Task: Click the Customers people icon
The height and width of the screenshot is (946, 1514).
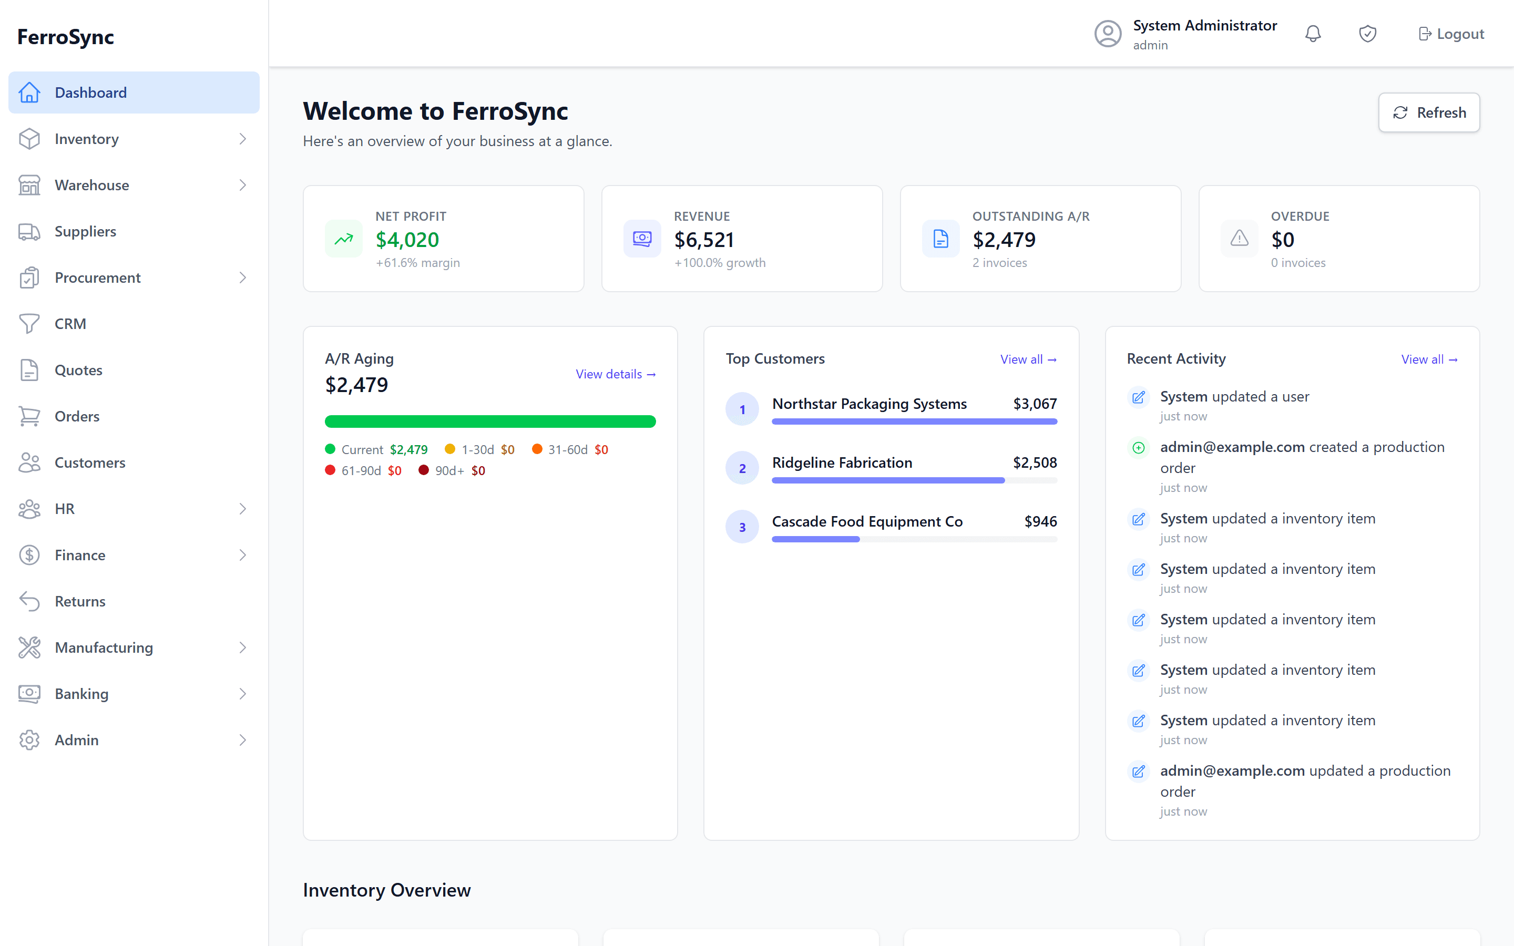Action: [29, 463]
